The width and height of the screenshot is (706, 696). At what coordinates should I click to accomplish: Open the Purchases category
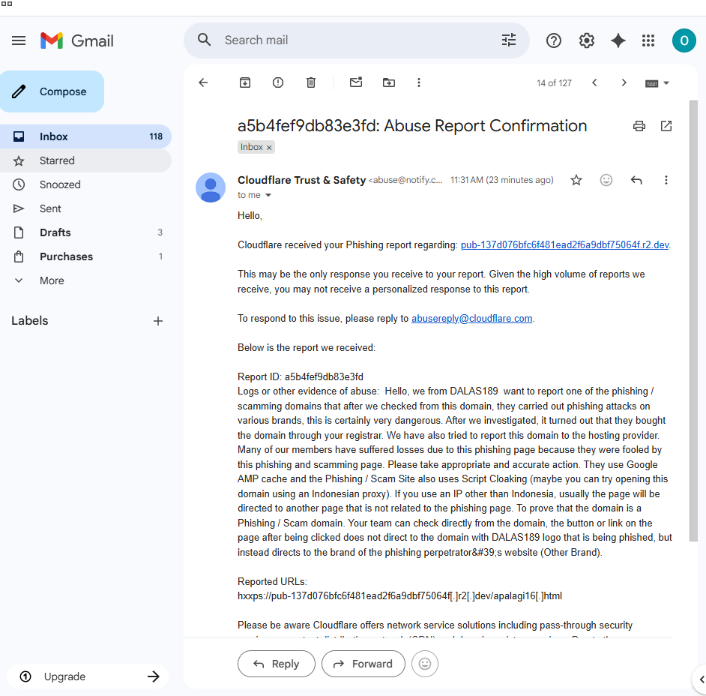coord(85,256)
